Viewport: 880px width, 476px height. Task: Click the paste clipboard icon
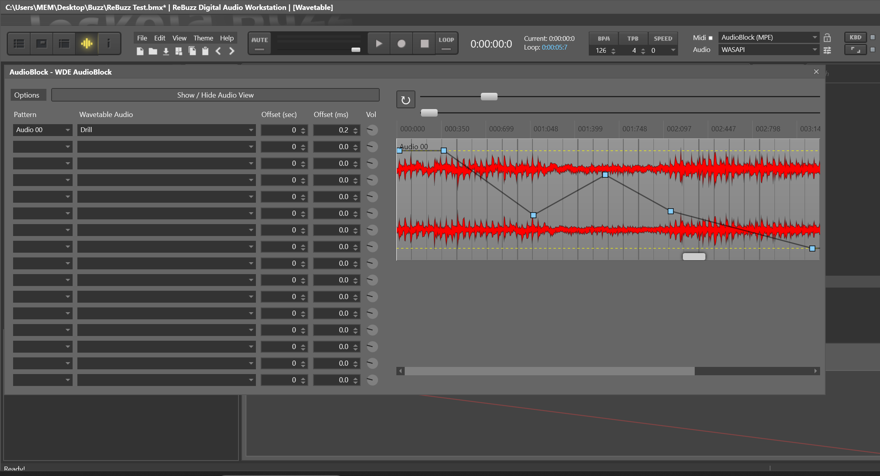coord(205,51)
